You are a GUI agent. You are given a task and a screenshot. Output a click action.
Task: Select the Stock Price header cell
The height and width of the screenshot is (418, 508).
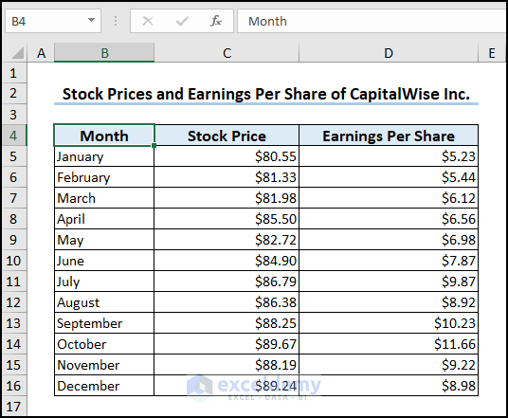coord(227,136)
